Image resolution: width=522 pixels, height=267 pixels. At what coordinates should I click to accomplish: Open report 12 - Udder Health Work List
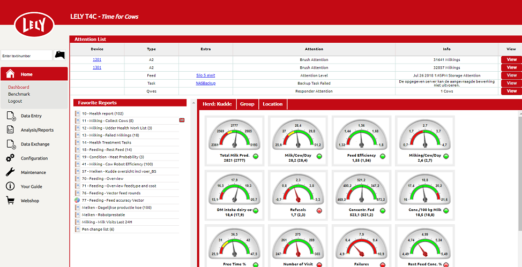pos(117,128)
